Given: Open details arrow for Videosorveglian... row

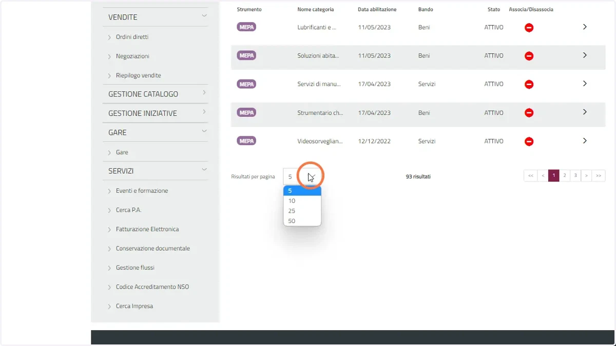Looking at the screenshot, I should (x=585, y=140).
